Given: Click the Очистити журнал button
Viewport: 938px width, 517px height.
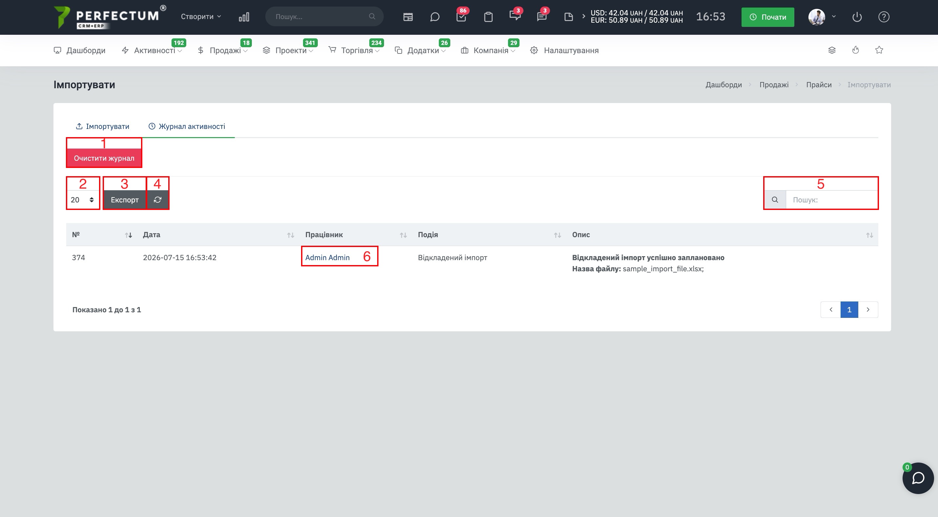Looking at the screenshot, I should [104, 158].
